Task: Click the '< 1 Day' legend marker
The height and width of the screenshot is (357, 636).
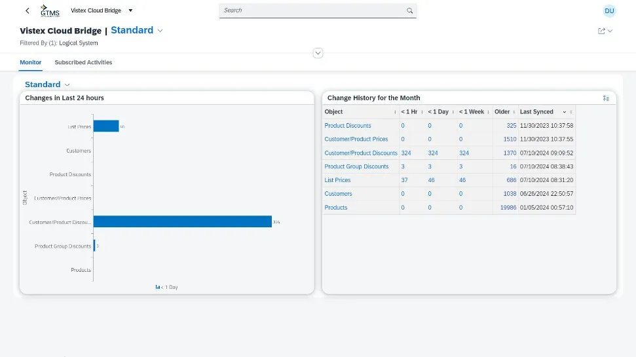Action: click(x=158, y=287)
